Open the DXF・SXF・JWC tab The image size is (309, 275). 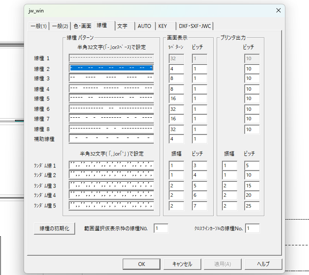click(x=195, y=26)
